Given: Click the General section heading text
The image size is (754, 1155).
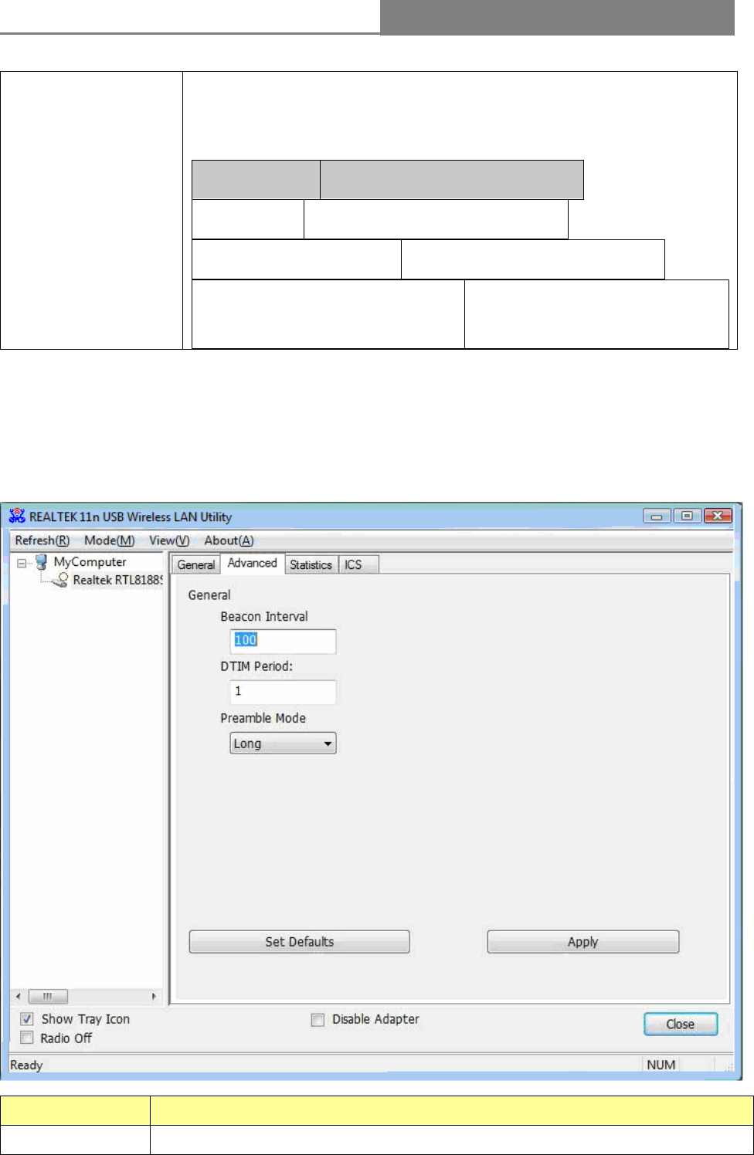Looking at the screenshot, I should 209,595.
